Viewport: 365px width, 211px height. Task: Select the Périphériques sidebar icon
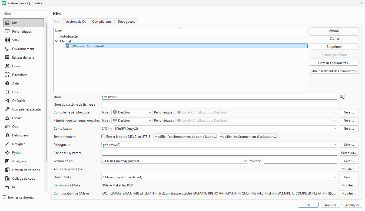7,32
